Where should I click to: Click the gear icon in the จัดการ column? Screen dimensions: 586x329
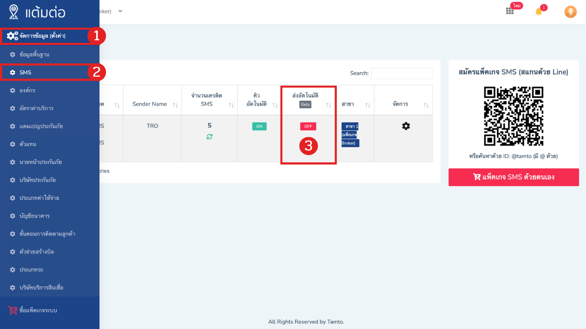[406, 126]
